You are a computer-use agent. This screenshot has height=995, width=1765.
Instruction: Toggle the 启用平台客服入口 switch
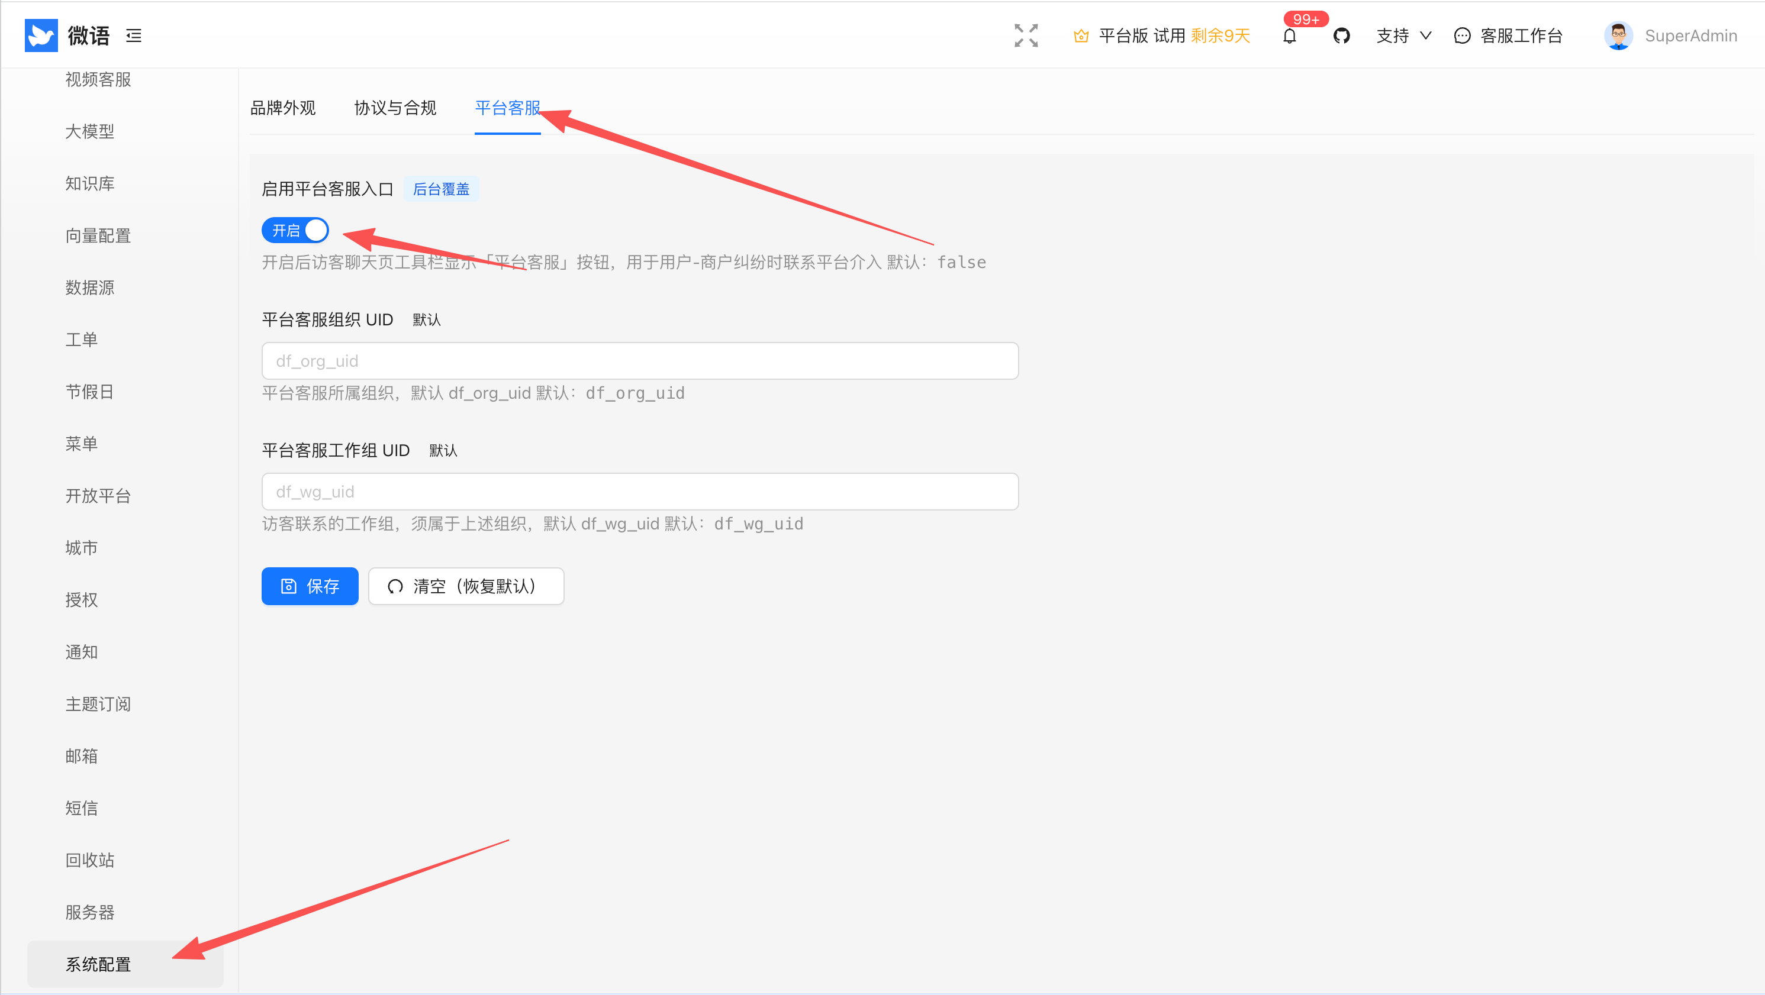[x=295, y=230]
